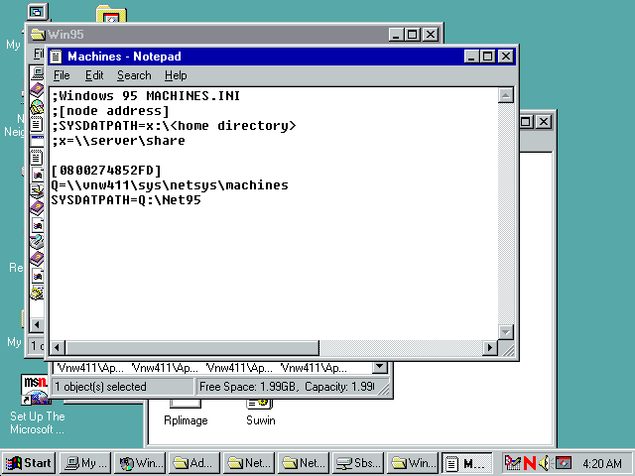Open the File menu in Notepad
The image size is (635, 476).
(x=62, y=75)
